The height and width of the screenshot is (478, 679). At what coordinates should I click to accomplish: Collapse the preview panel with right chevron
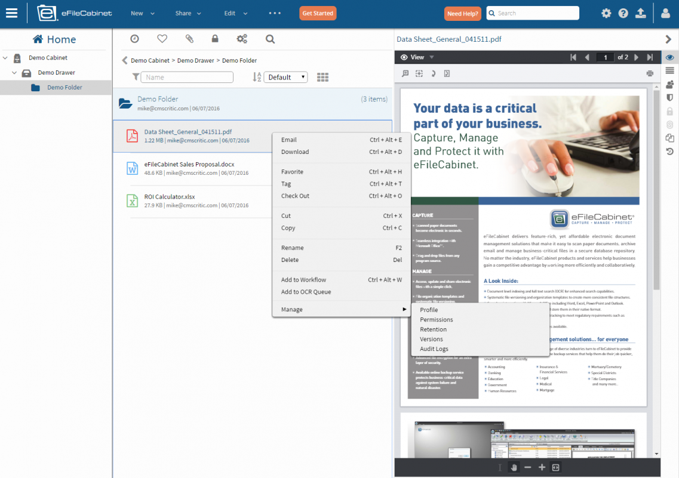point(668,39)
